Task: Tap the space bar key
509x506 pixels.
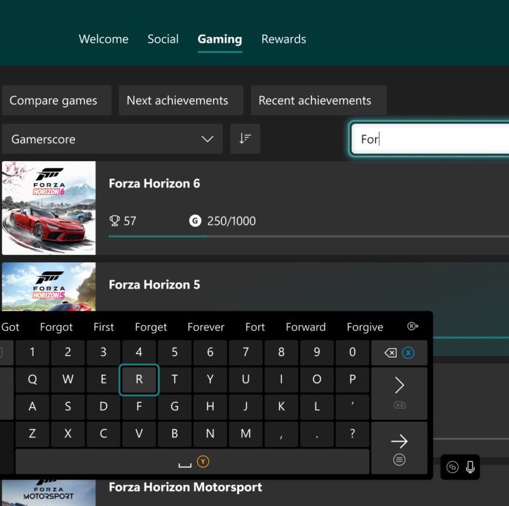Action: 192,461
